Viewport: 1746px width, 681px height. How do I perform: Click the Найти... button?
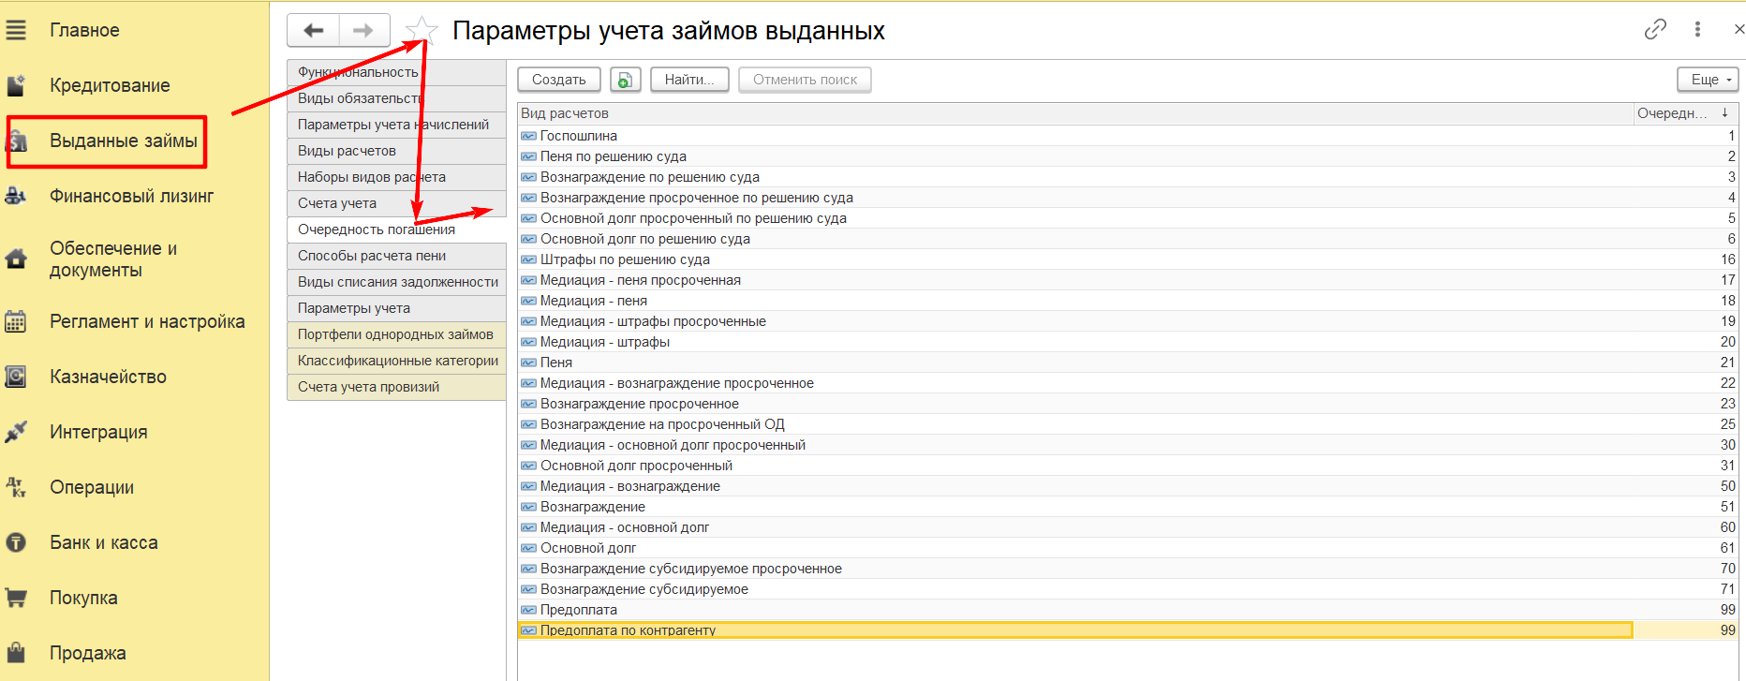pyautogui.click(x=689, y=80)
